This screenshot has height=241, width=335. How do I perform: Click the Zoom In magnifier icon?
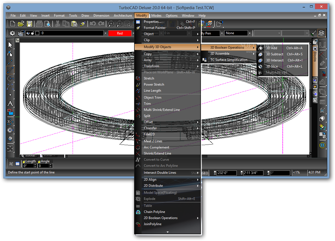pyautogui.click(x=111, y=24)
